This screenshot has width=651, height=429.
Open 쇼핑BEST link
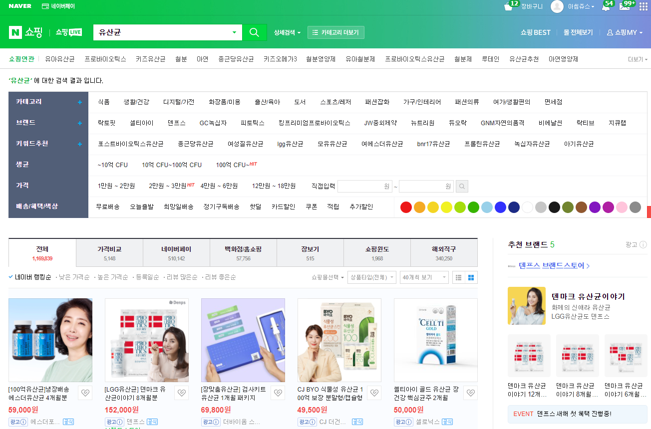click(535, 32)
